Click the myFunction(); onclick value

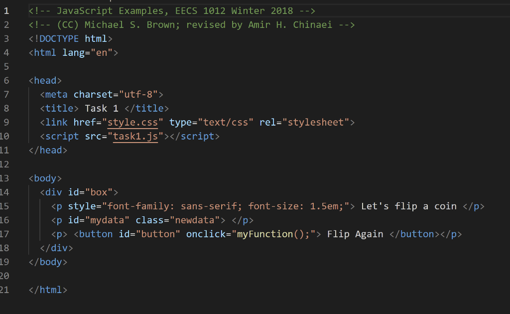tap(273, 234)
